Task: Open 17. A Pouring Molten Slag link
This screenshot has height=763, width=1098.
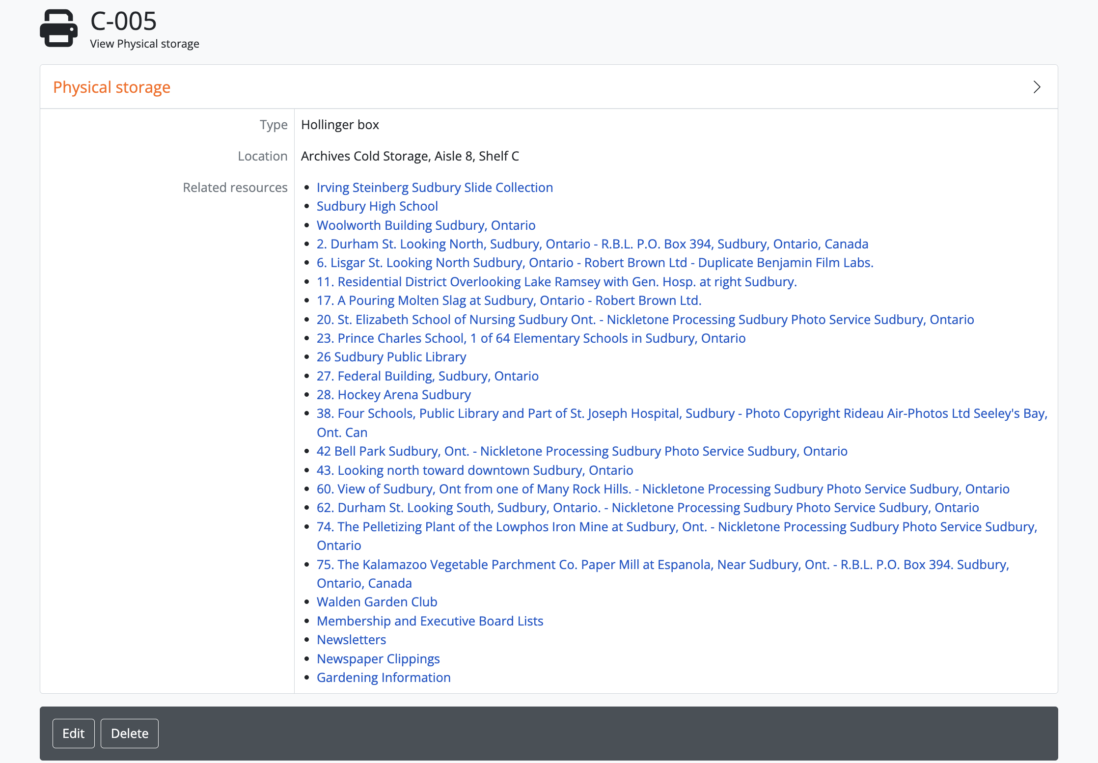Action: 508,300
